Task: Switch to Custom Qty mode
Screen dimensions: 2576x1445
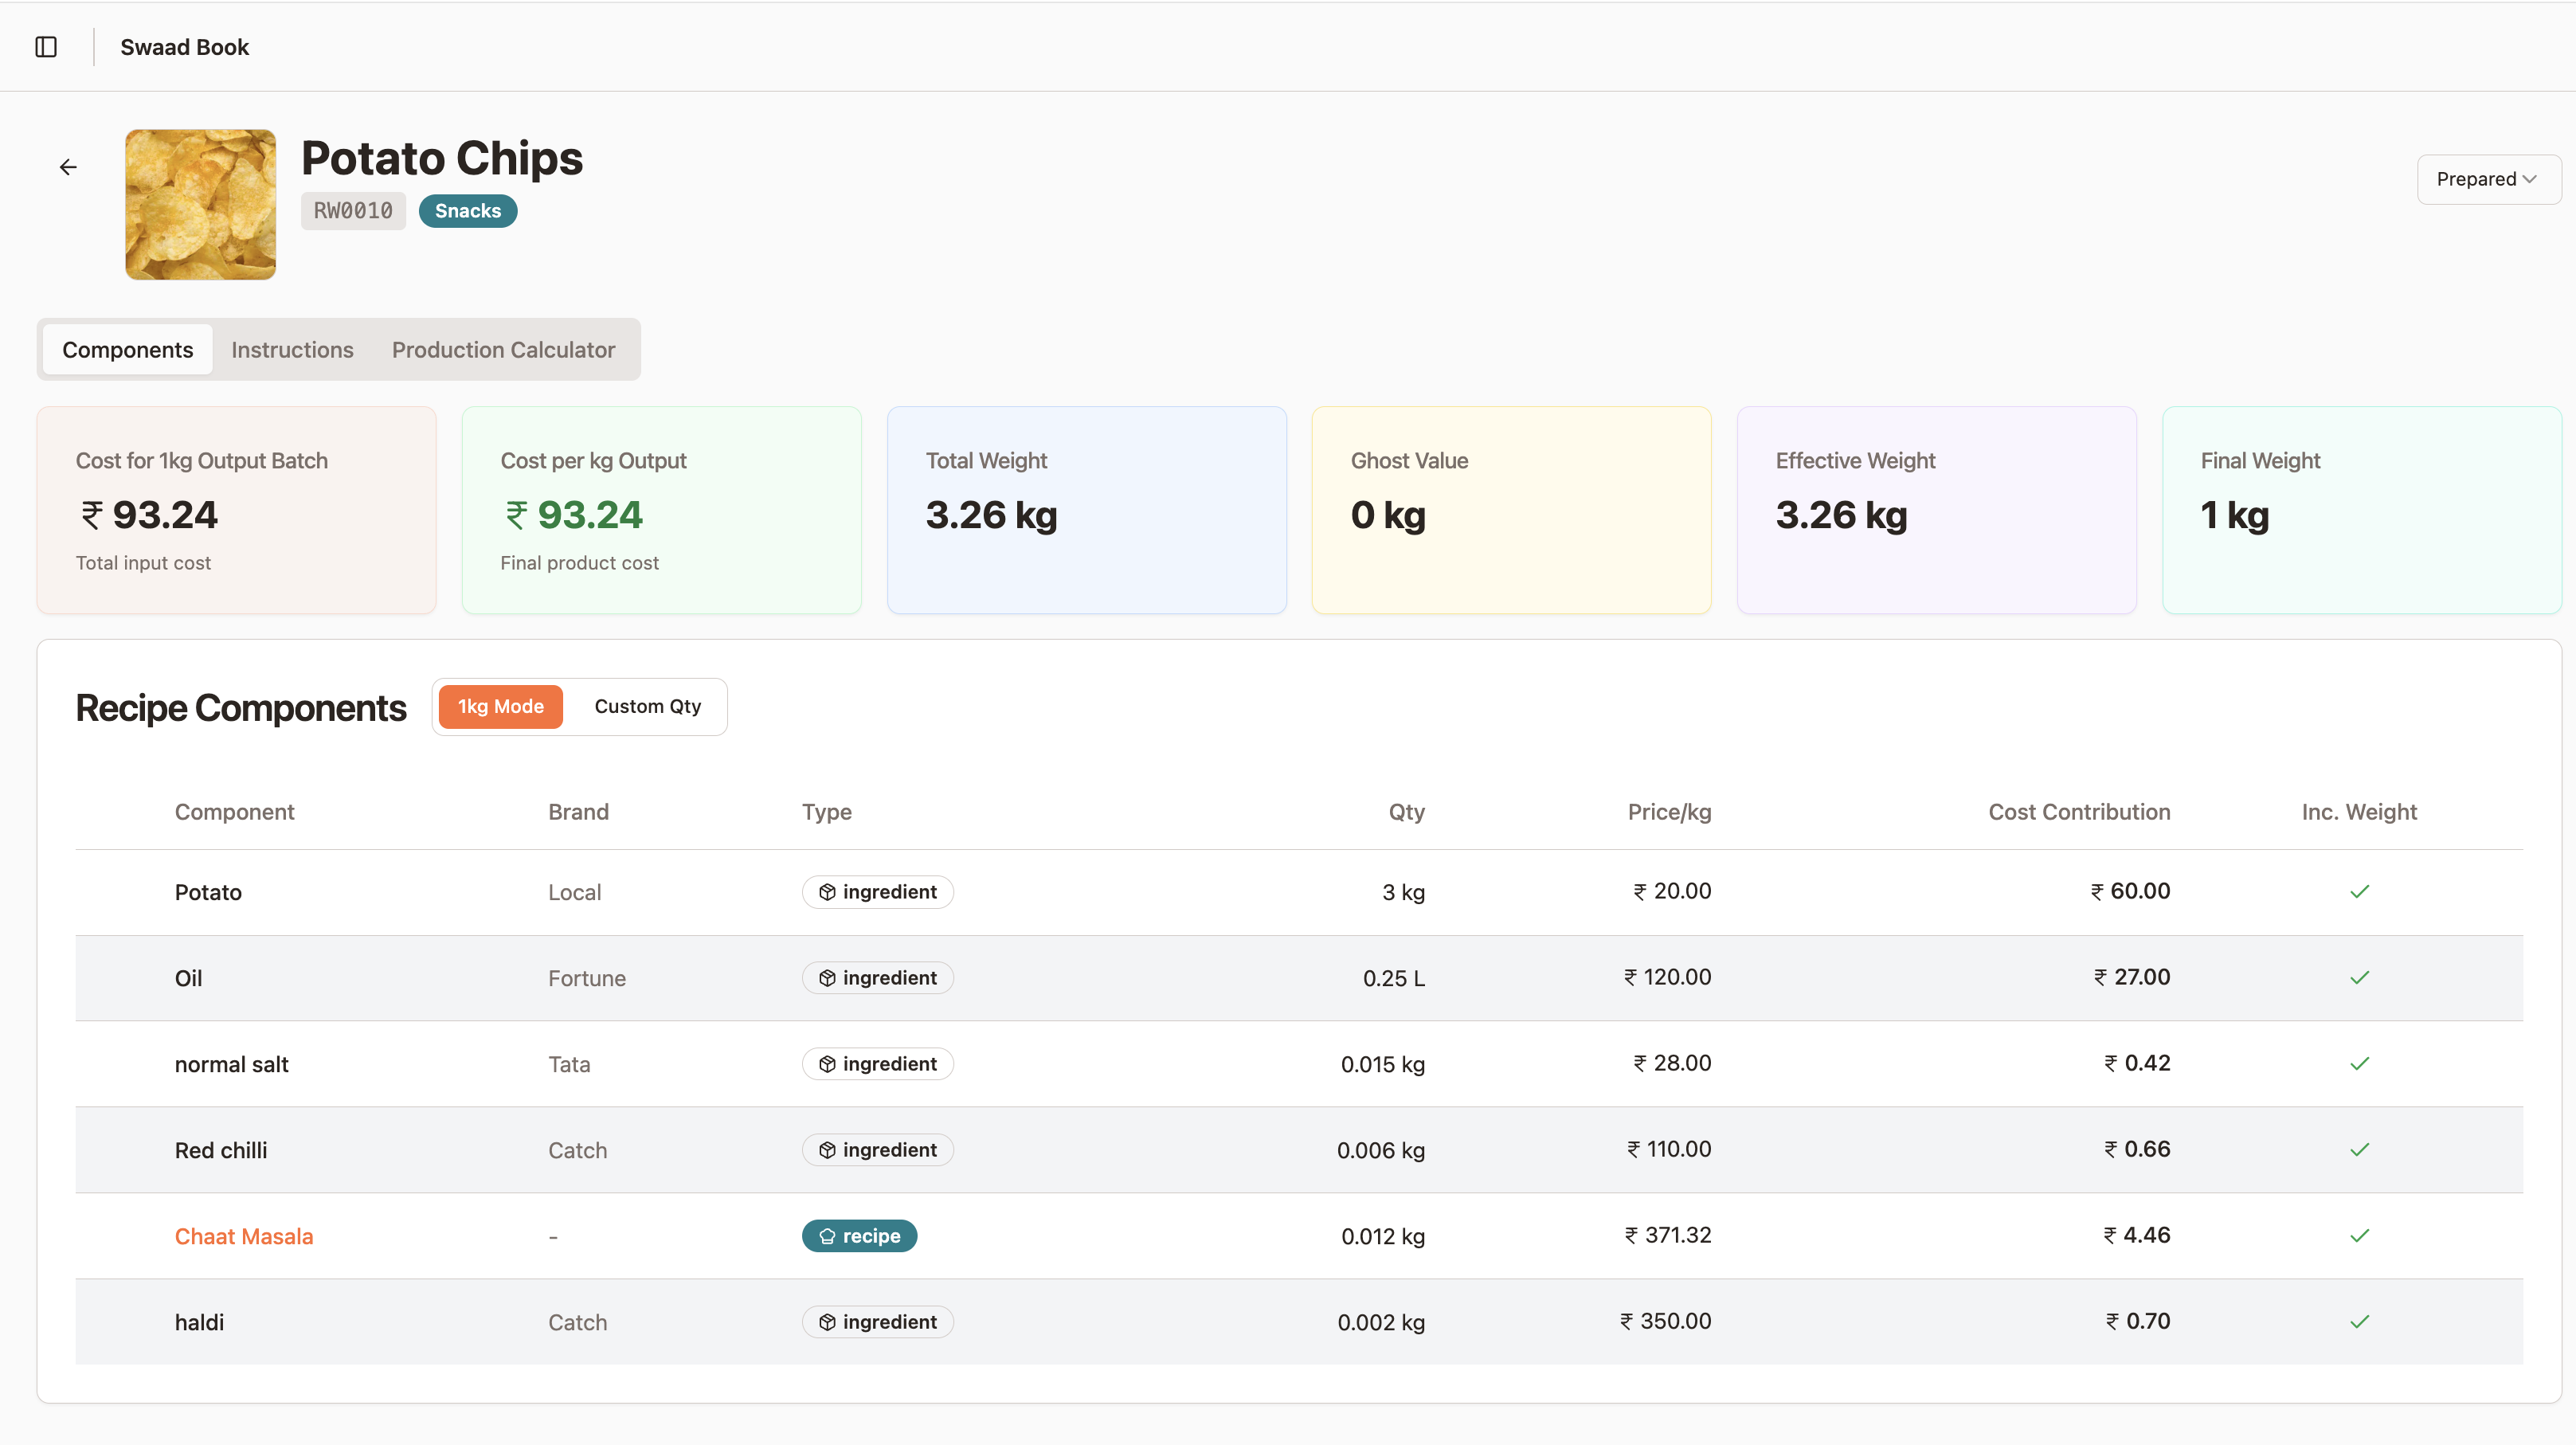Action: 647,706
